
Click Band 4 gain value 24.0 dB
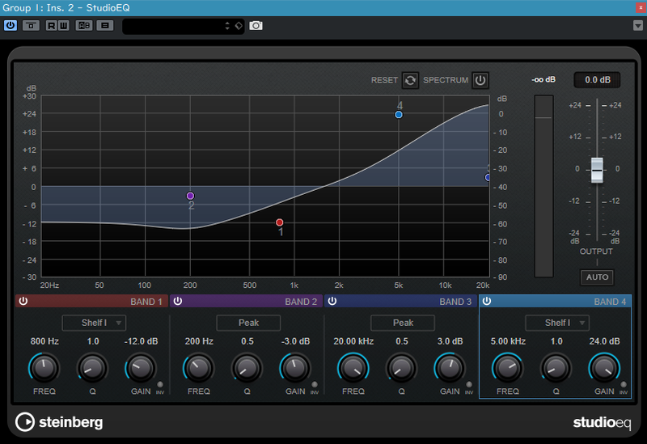pos(604,341)
